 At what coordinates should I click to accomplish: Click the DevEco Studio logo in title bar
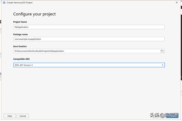point(4,3)
